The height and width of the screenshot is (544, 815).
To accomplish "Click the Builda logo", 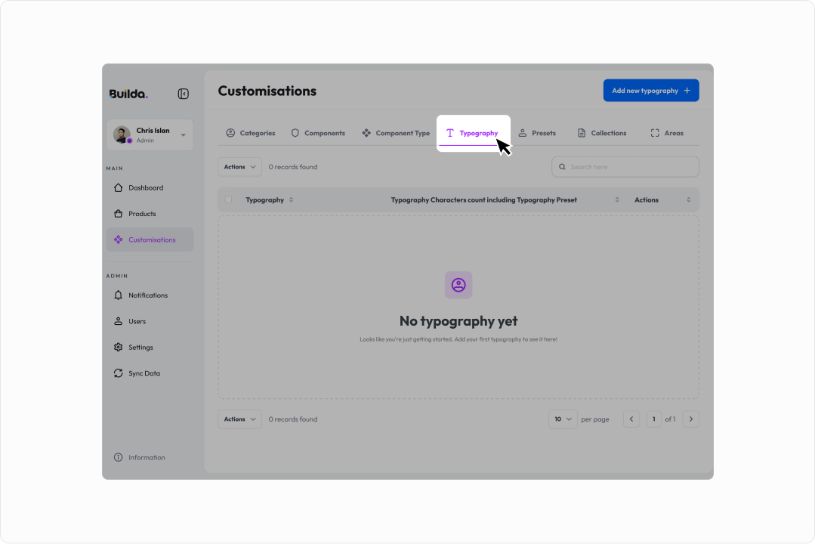I will tap(128, 94).
